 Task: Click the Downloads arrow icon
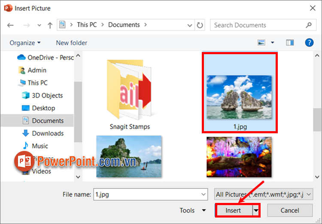(x=26, y=133)
